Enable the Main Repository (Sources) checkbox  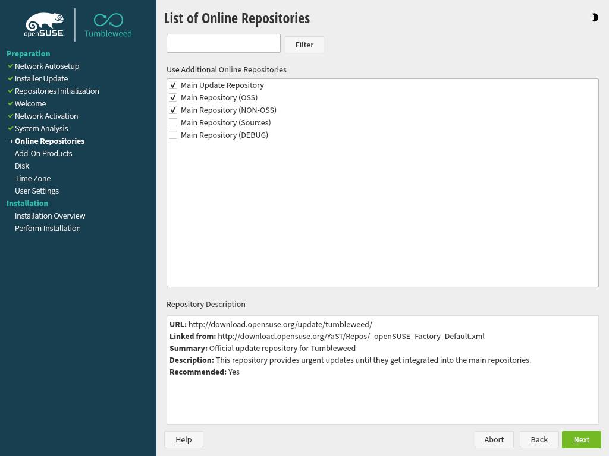173,122
